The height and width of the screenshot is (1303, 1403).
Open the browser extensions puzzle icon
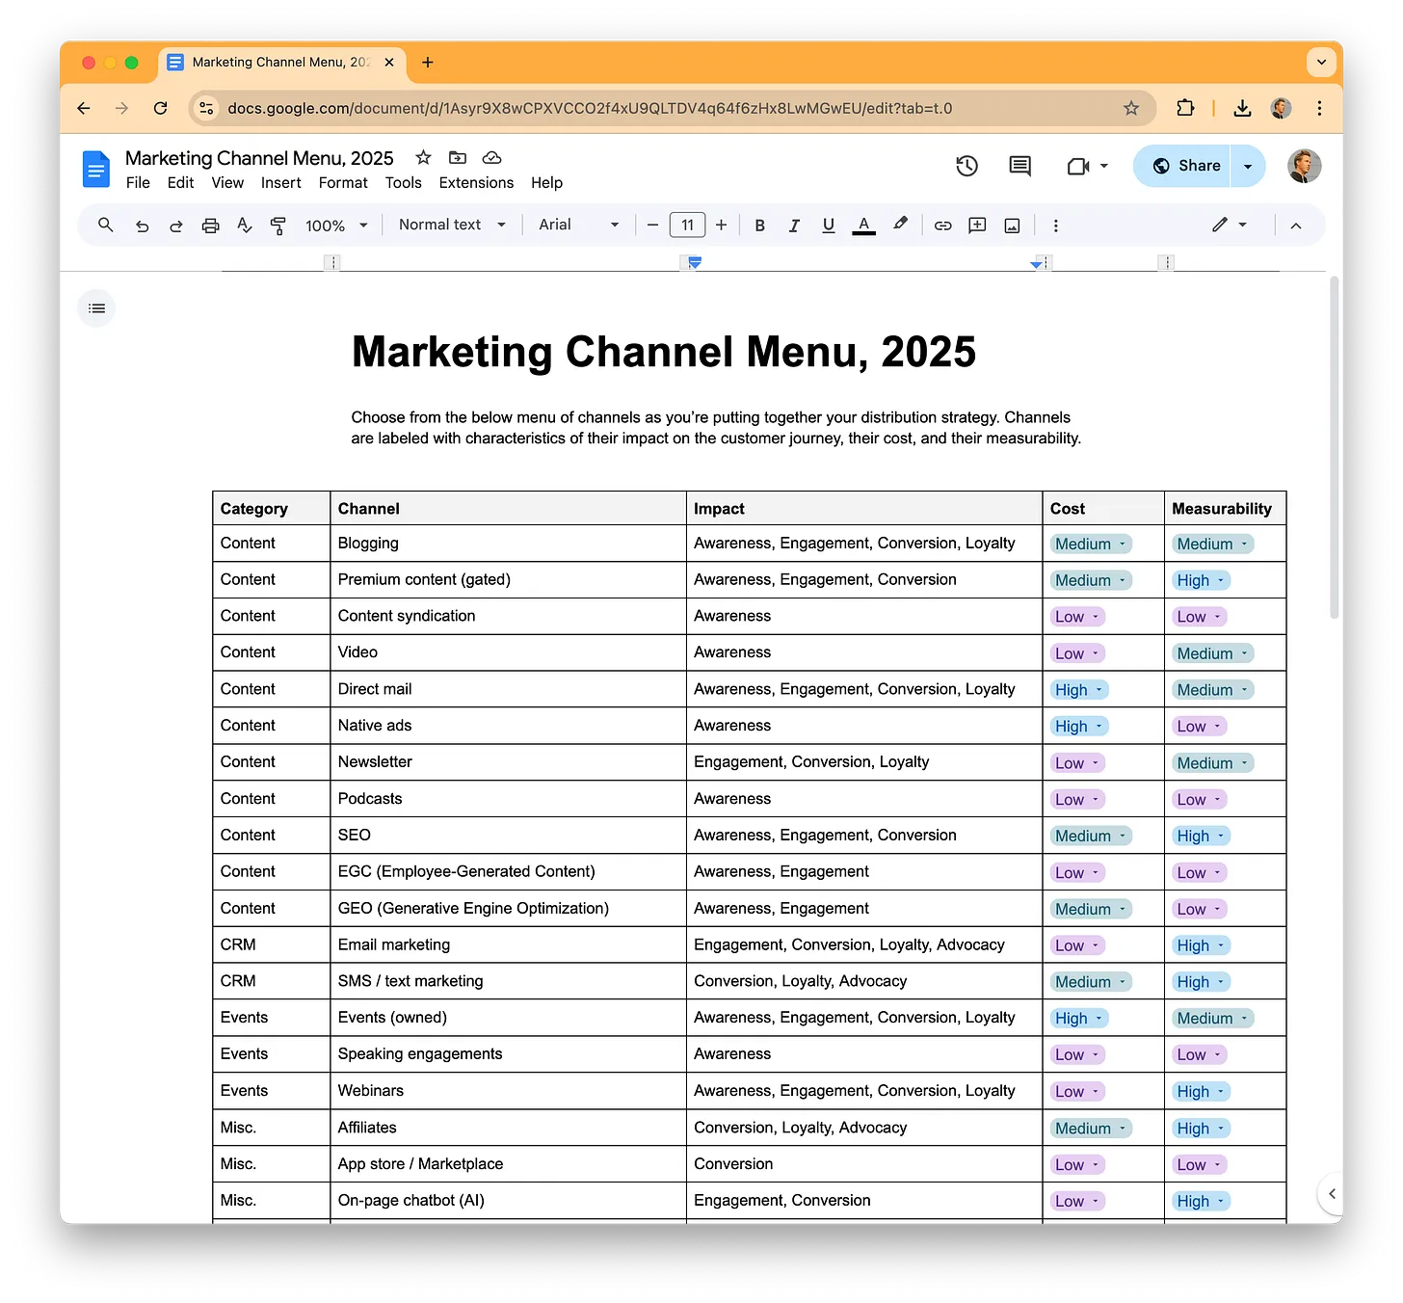pyautogui.click(x=1185, y=108)
